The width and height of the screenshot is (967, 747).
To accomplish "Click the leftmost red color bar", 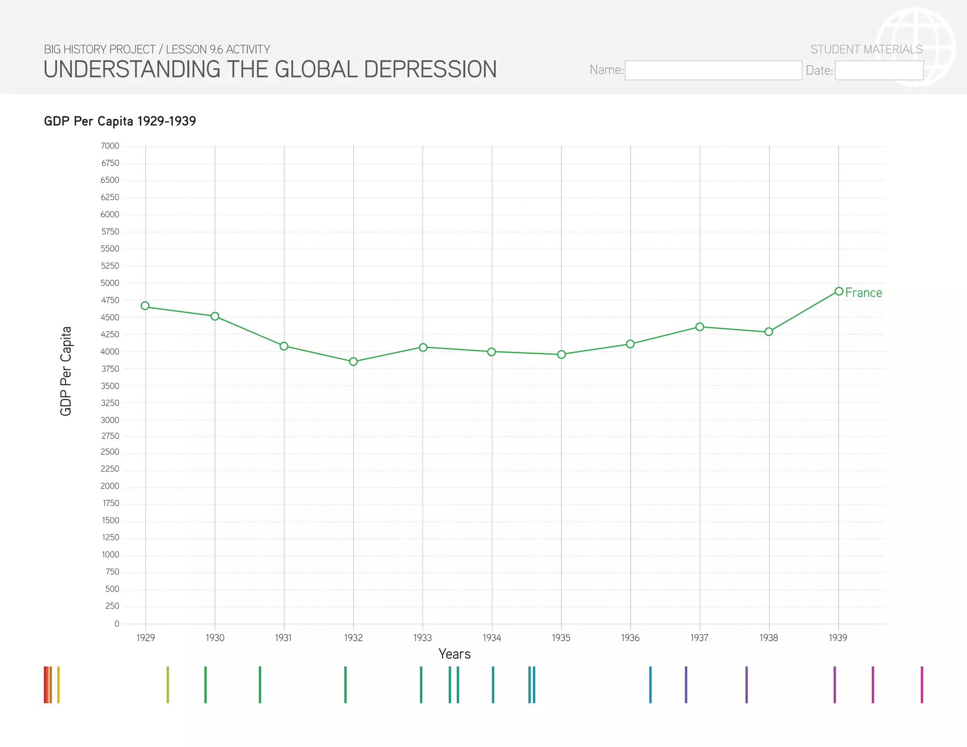I will coord(46,684).
